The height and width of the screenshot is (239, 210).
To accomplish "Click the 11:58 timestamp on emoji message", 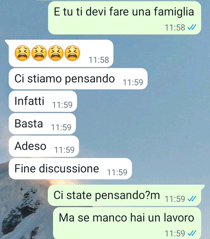I will point(99,60).
